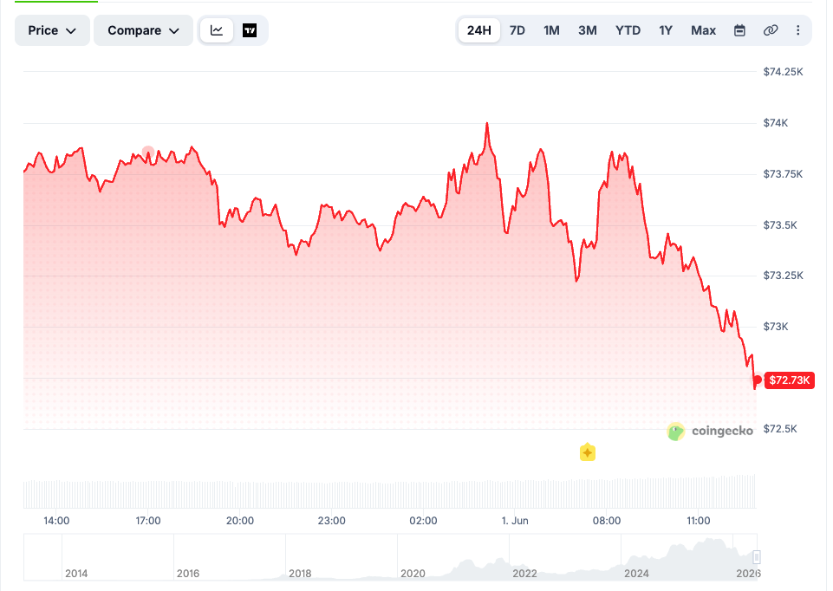Select the Max time range
833x591 pixels.
(x=703, y=30)
